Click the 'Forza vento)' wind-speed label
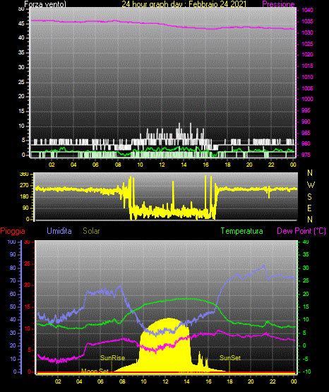The width and height of the screenshot is (329, 392). tap(45, 4)
